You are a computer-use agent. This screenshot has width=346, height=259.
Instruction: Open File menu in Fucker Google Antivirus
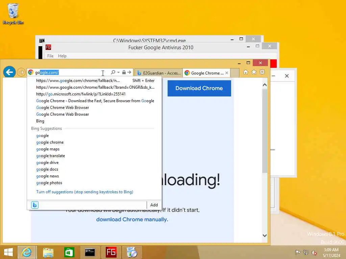[50, 56]
